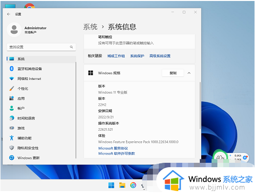The height and width of the screenshot is (194, 255).
Task: Click the Windows Feature Experience Pack text
Action: tap(138, 142)
